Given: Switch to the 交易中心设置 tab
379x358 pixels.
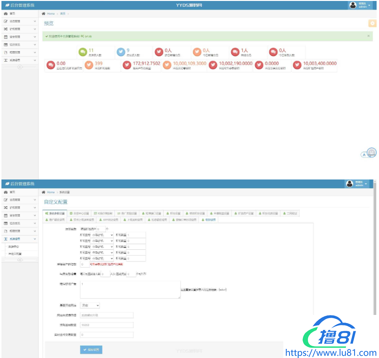Looking at the screenshot, I should [79, 213].
